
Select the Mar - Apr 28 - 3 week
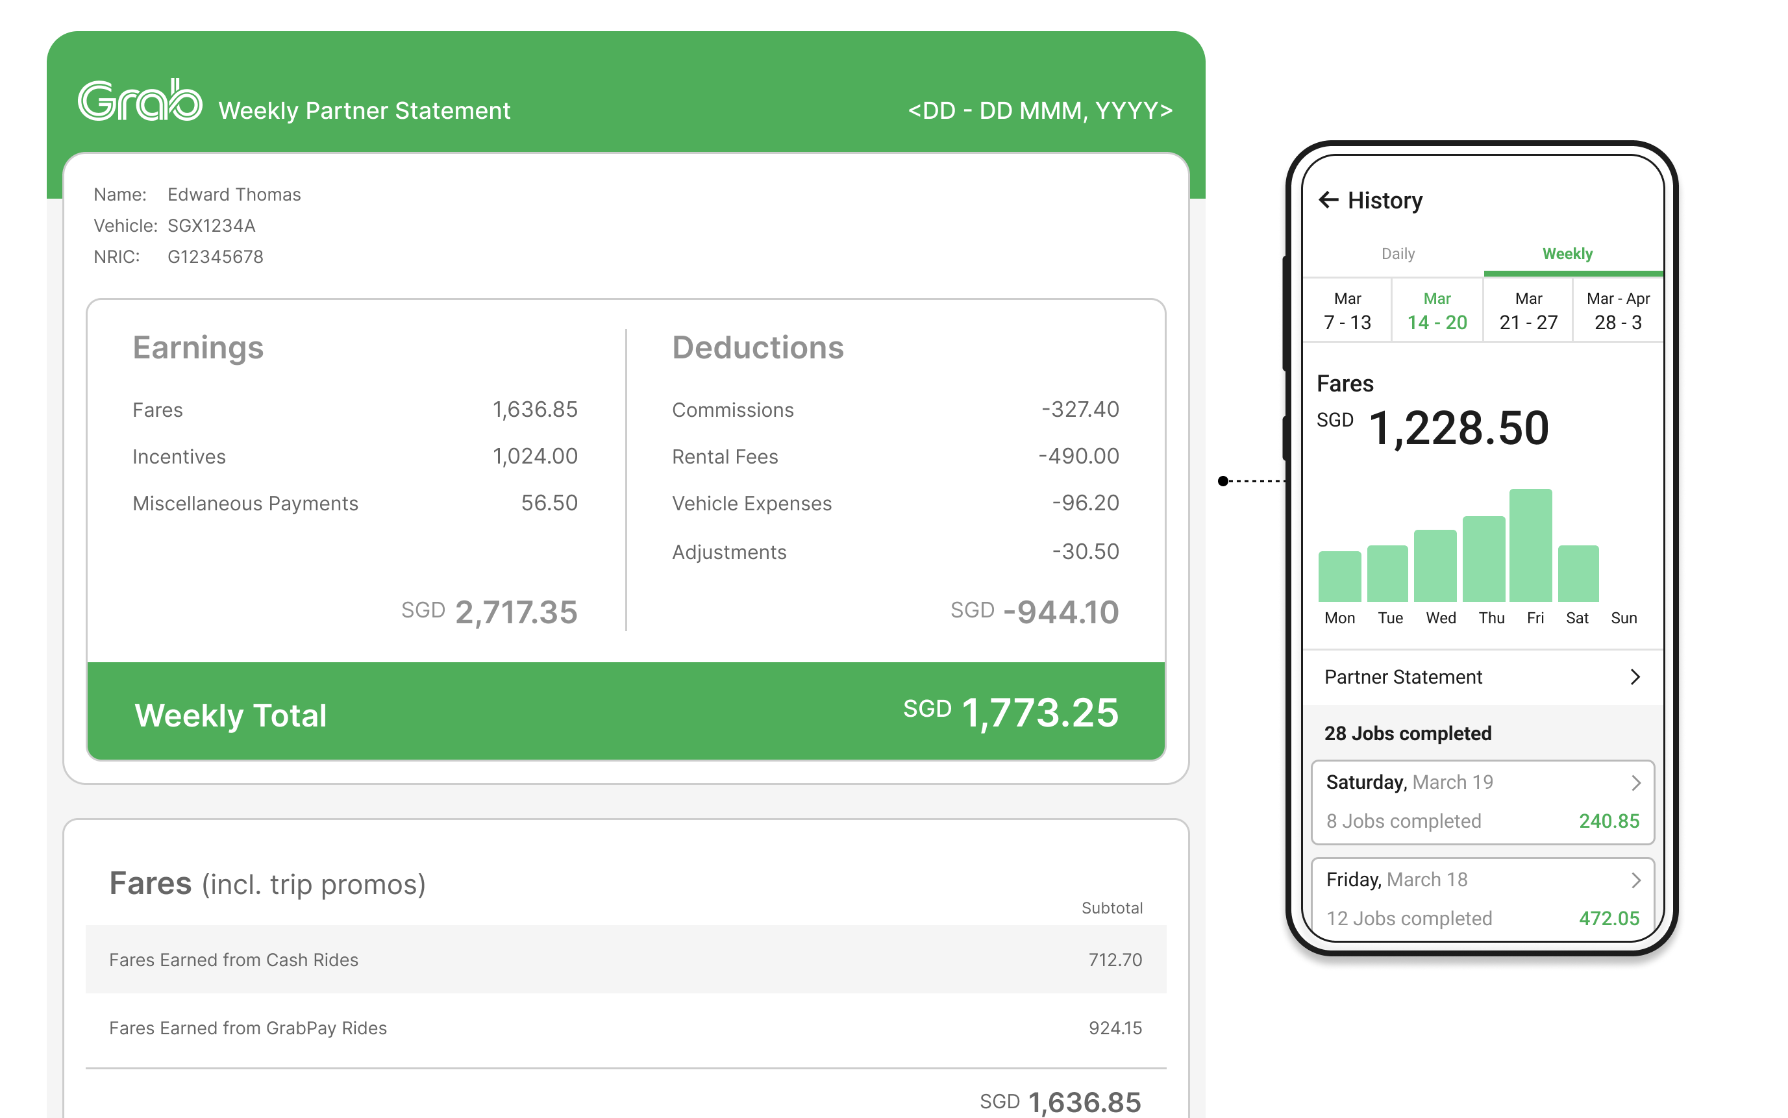point(1618,310)
